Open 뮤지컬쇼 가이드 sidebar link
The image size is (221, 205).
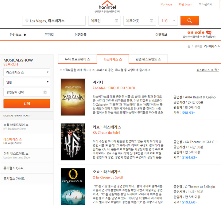[x=14, y=179]
